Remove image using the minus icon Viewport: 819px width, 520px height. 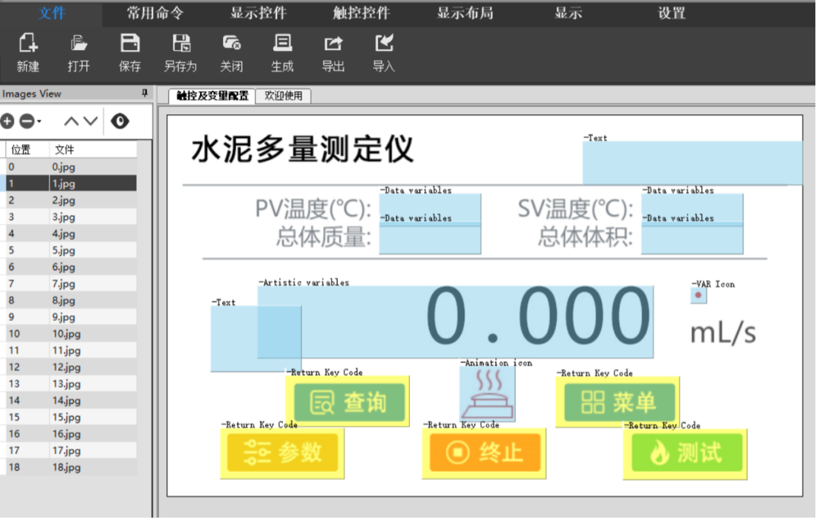(x=27, y=122)
